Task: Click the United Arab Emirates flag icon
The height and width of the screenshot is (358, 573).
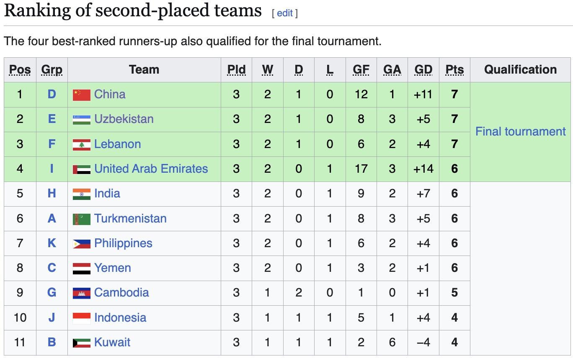Action: [81, 169]
